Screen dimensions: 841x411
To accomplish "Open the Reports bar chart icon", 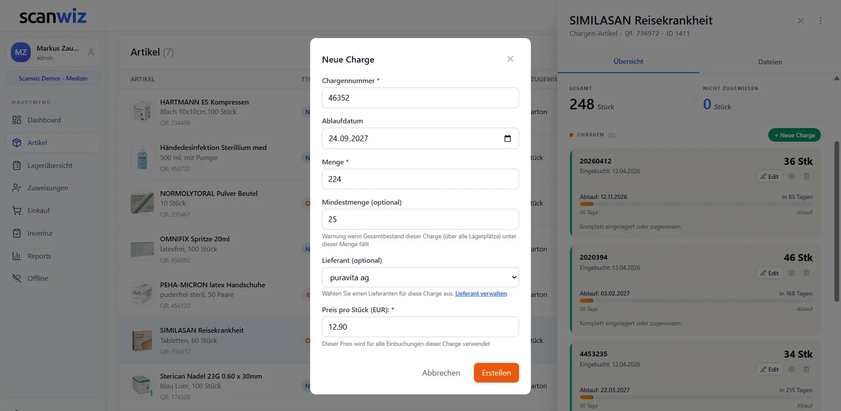I will coord(17,256).
